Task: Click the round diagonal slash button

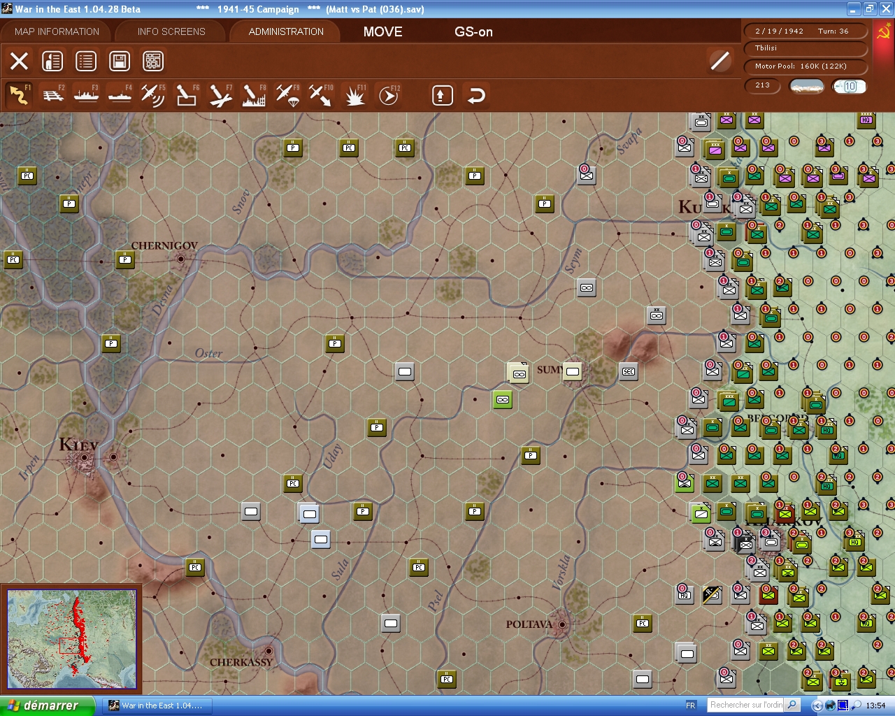Action: tap(719, 61)
